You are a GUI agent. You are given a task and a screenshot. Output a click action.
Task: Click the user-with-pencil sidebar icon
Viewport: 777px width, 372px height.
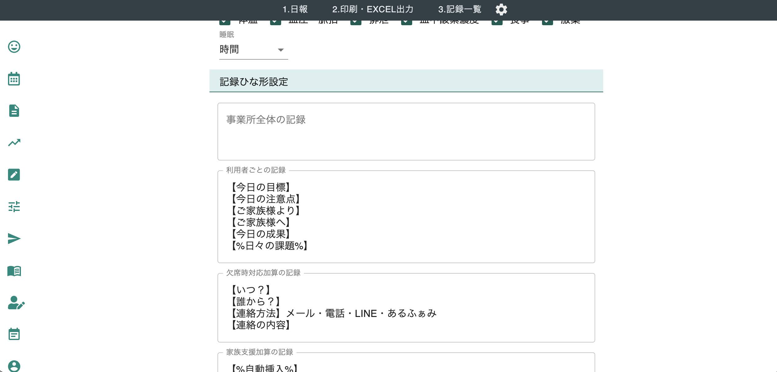point(15,303)
